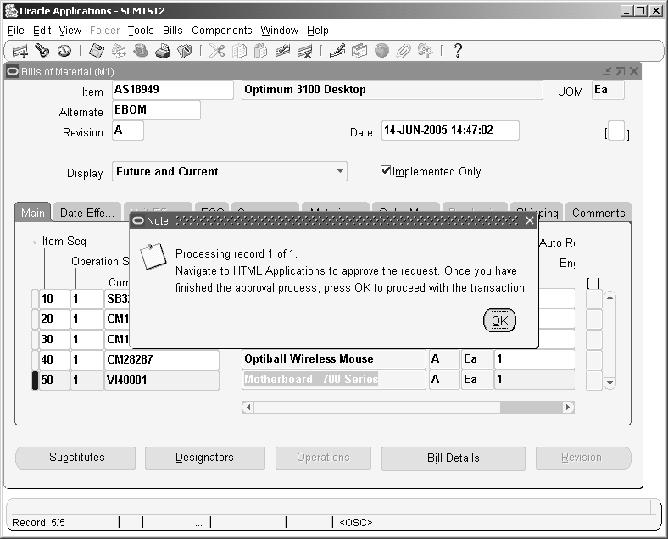Viewport: 668px width, 539px height.
Task: Open the Window menu
Action: coord(280,31)
